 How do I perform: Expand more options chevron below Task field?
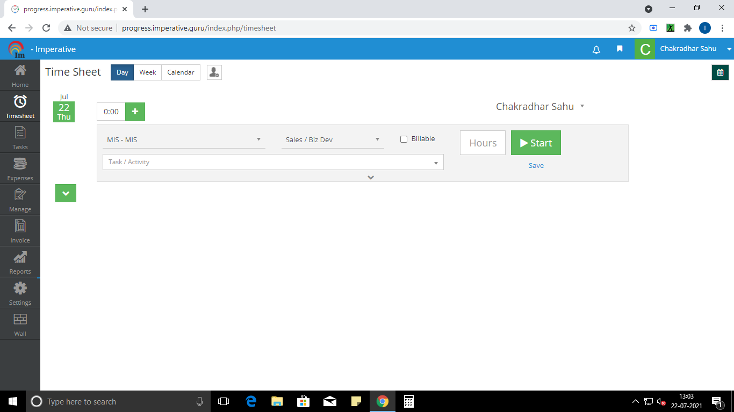(370, 177)
